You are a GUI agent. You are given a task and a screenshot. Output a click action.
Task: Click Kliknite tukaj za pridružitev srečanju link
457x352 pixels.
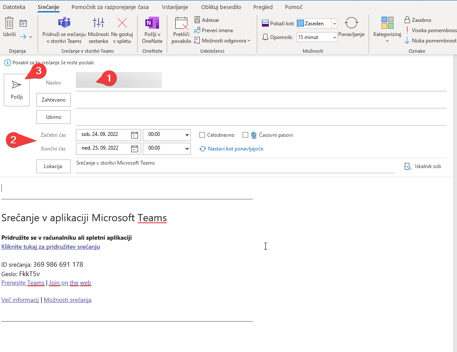click(x=51, y=247)
